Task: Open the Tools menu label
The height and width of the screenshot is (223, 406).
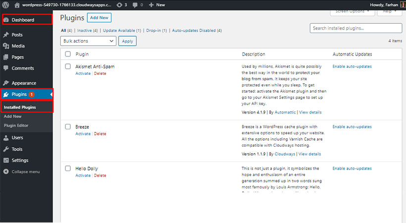Action: pos(17,149)
